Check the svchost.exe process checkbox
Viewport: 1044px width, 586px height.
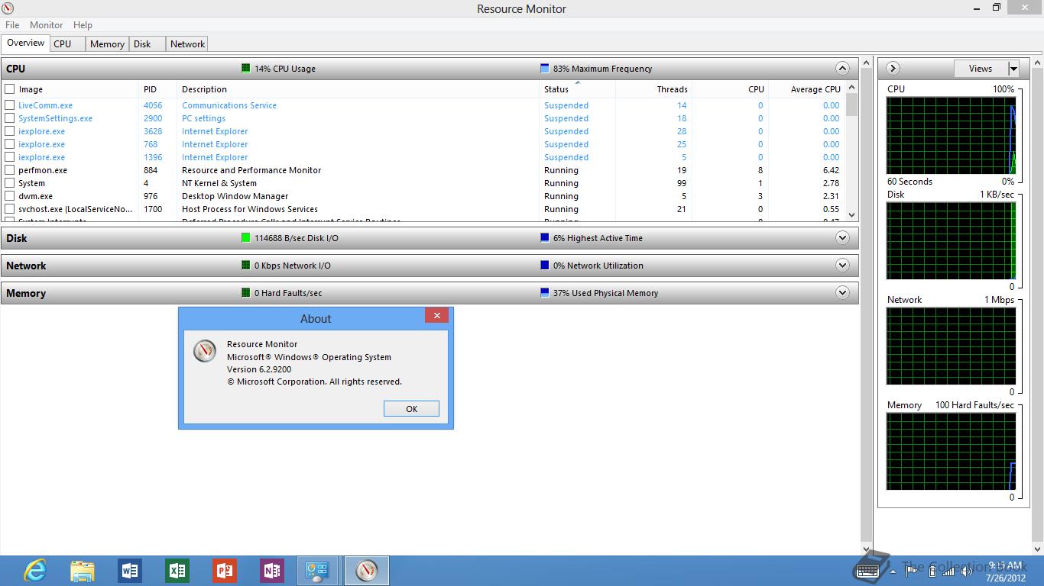click(x=10, y=209)
